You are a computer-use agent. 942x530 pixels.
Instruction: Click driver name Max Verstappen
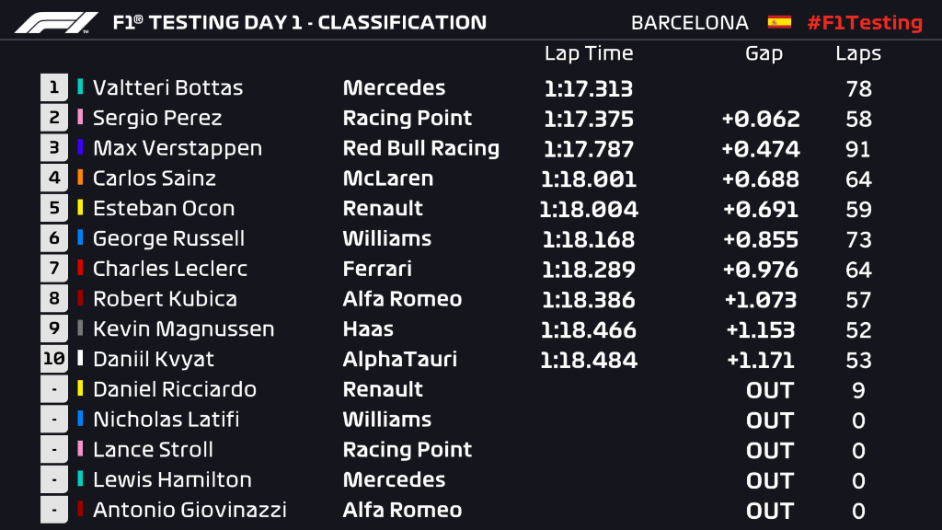(178, 148)
